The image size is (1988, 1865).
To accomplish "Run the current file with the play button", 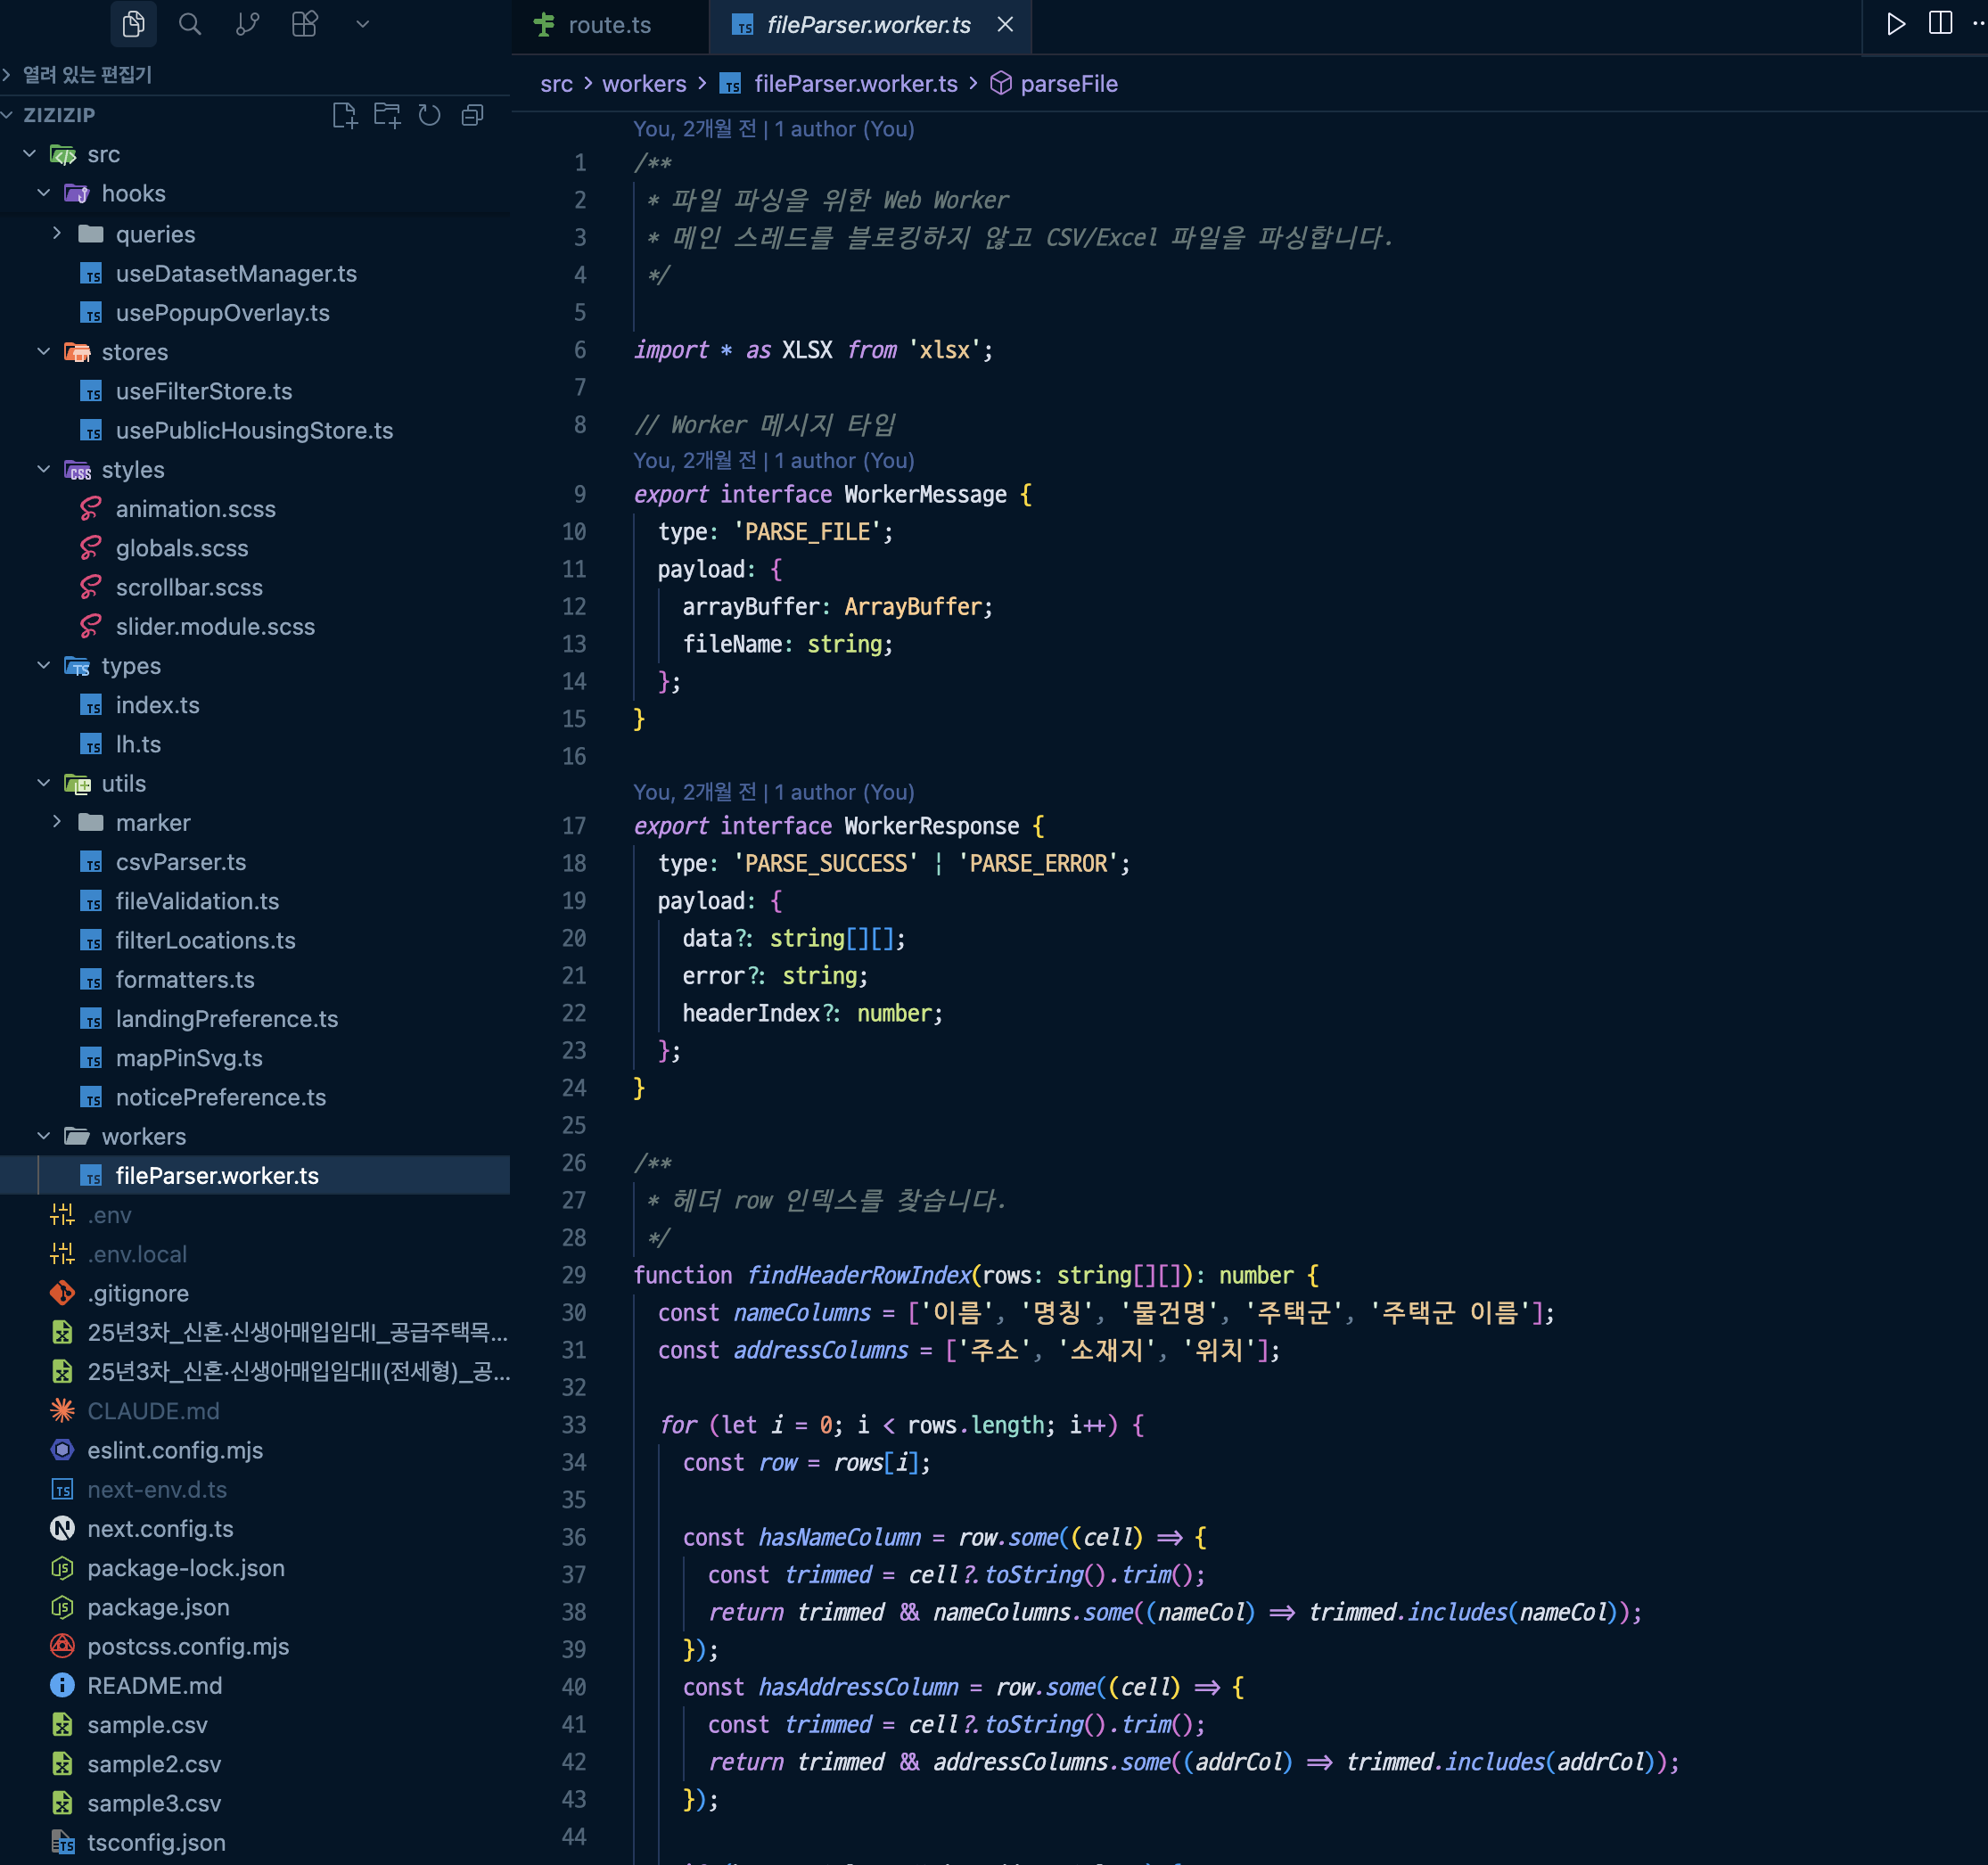I will tap(1896, 24).
